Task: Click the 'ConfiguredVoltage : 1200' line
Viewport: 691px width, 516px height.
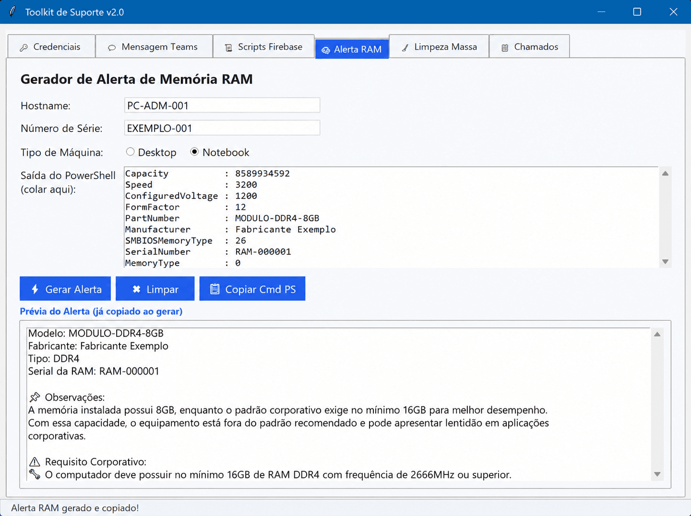Action: point(191,196)
